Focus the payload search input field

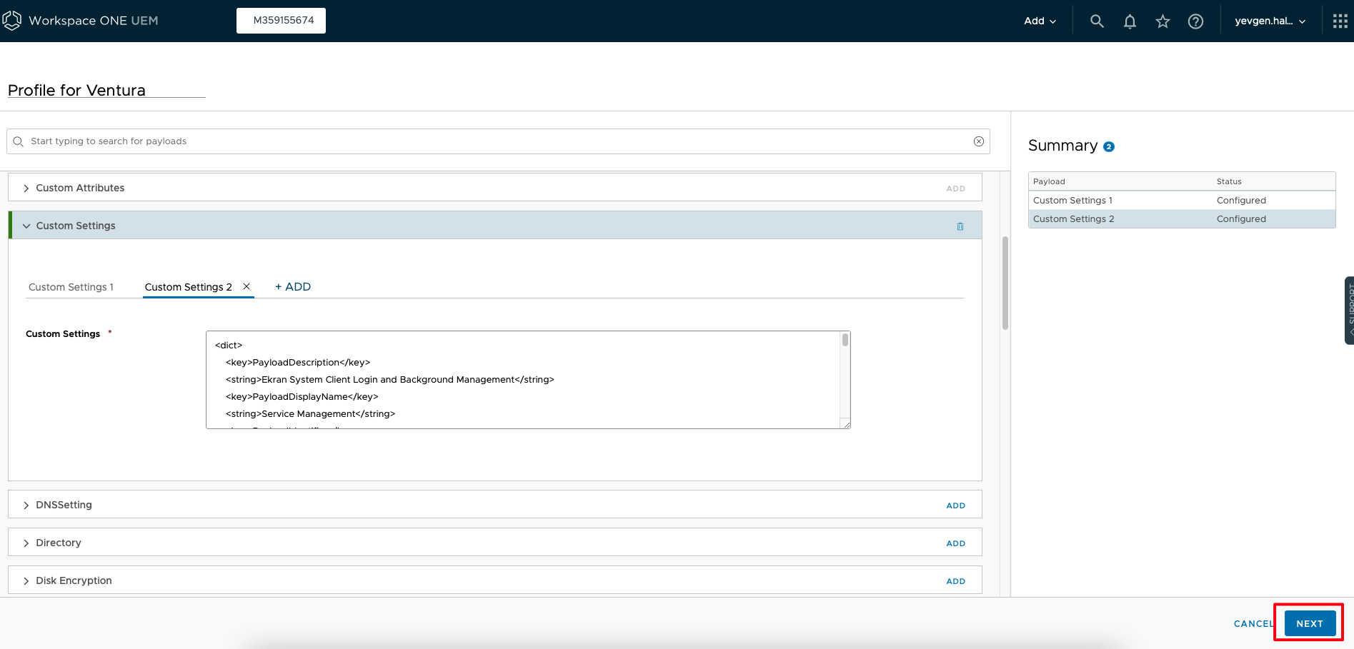coord(493,141)
